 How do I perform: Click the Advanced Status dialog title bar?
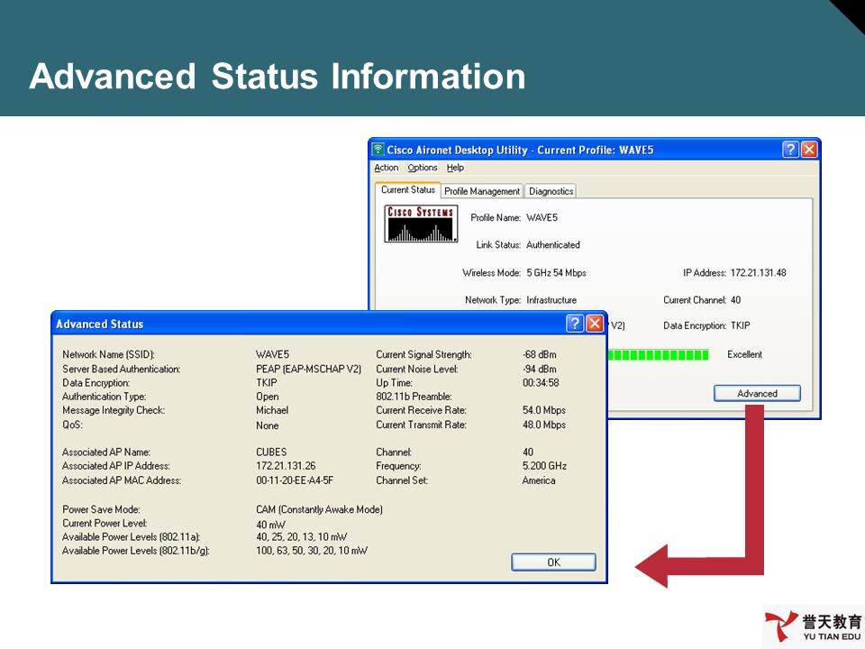[329, 324]
